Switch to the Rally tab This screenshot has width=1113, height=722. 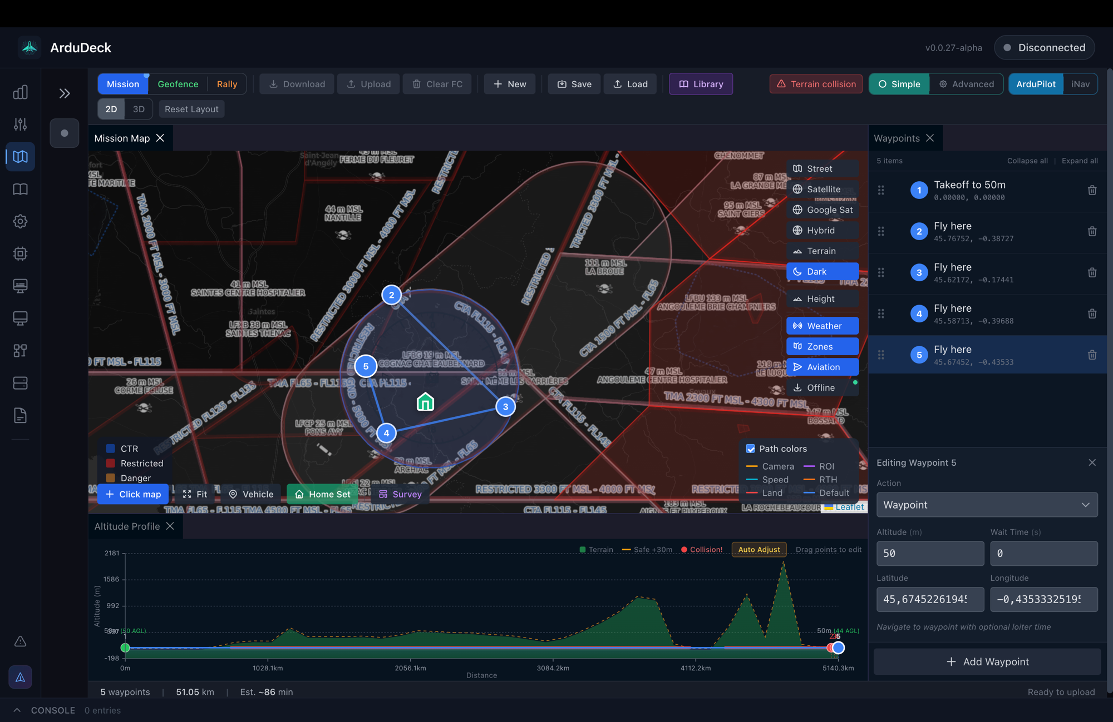coord(226,84)
